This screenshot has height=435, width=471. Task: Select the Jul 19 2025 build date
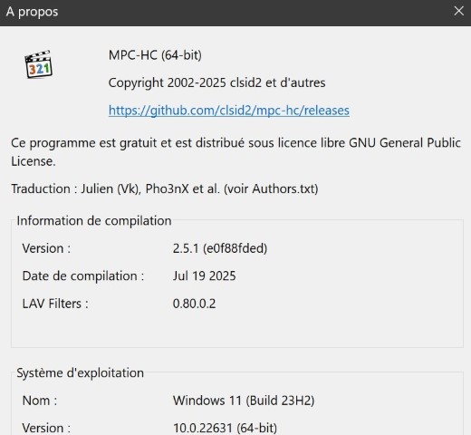coord(204,276)
